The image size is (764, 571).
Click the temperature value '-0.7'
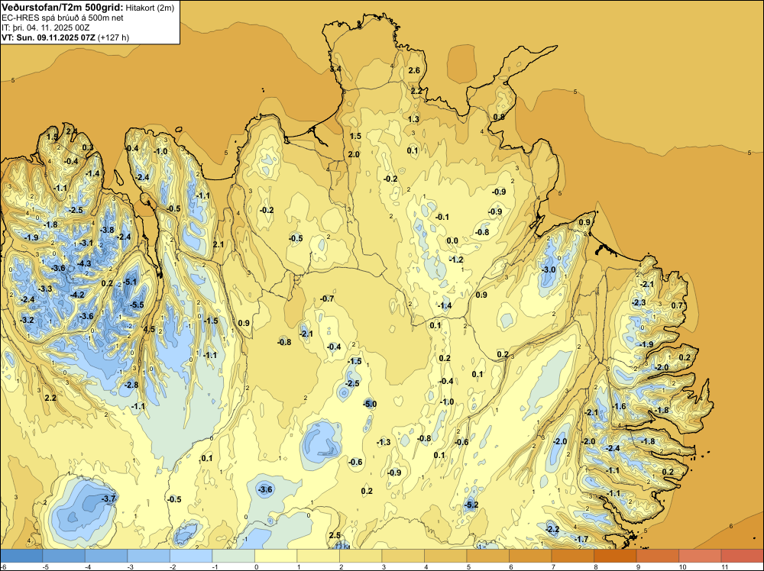tap(328, 298)
